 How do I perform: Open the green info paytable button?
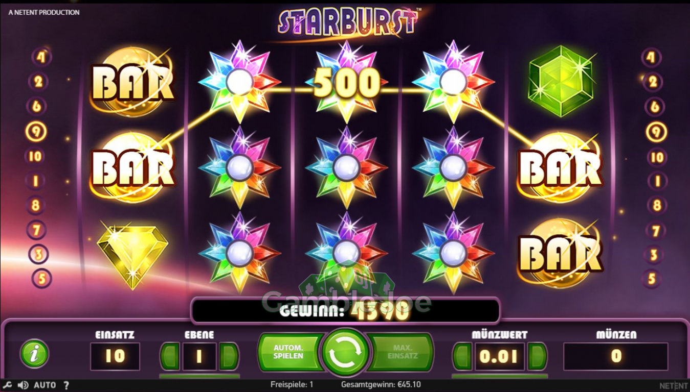34,354
